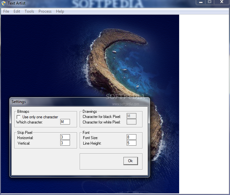Click the Vertical skip pixel field
Image resolution: width=230 pixels, height=195 pixels.
click(65, 143)
